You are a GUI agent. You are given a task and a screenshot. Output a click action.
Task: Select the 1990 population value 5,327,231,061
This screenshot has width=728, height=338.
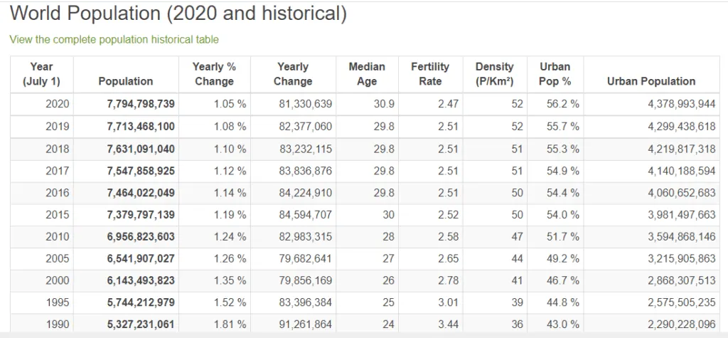point(141,324)
